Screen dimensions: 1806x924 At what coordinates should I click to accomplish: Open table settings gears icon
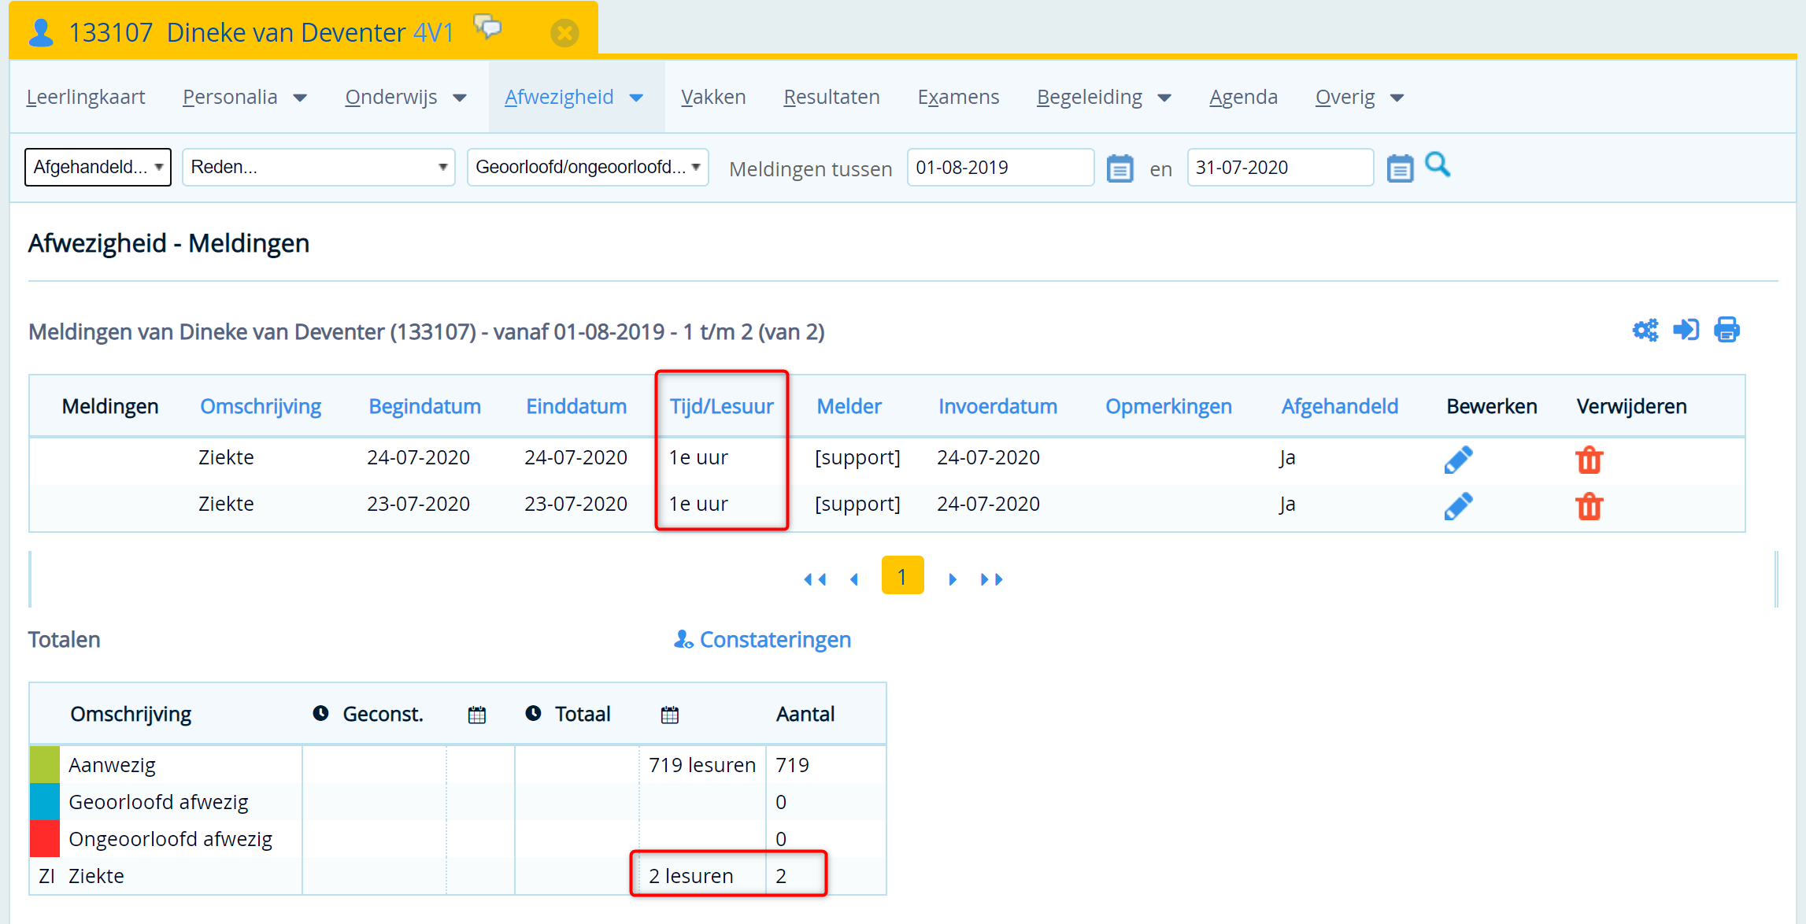point(1645,330)
